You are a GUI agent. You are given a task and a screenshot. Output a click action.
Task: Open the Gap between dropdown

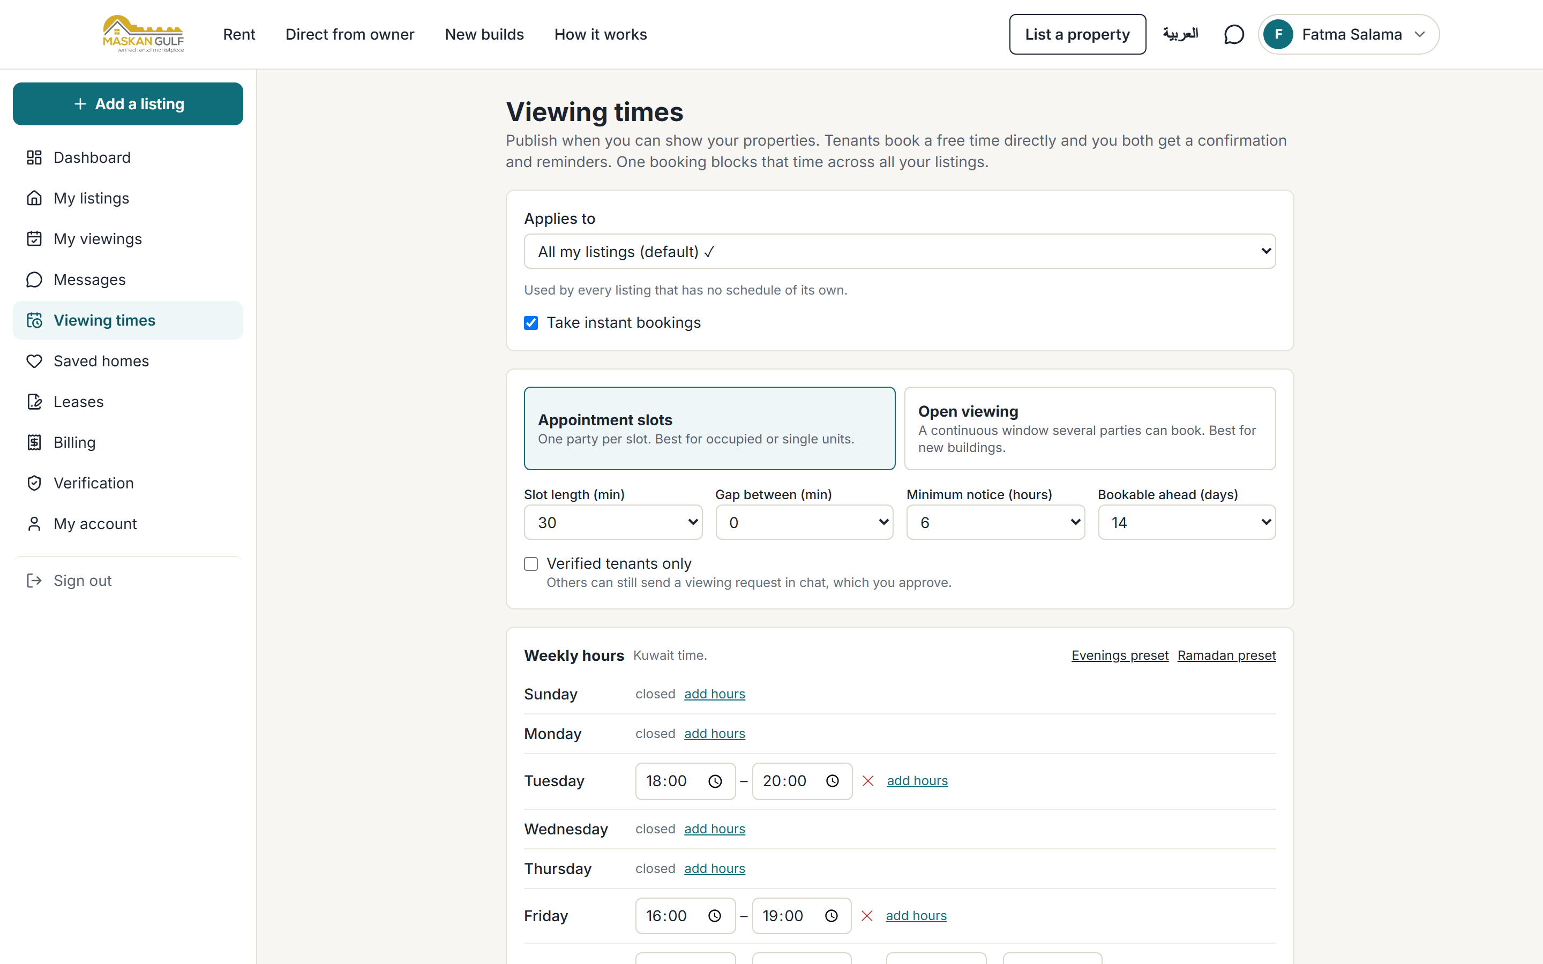pos(804,523)
